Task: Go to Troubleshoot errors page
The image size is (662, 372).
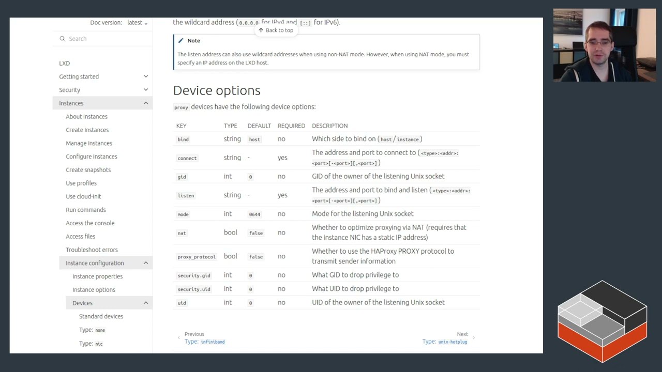Action: tap(92, 250)
